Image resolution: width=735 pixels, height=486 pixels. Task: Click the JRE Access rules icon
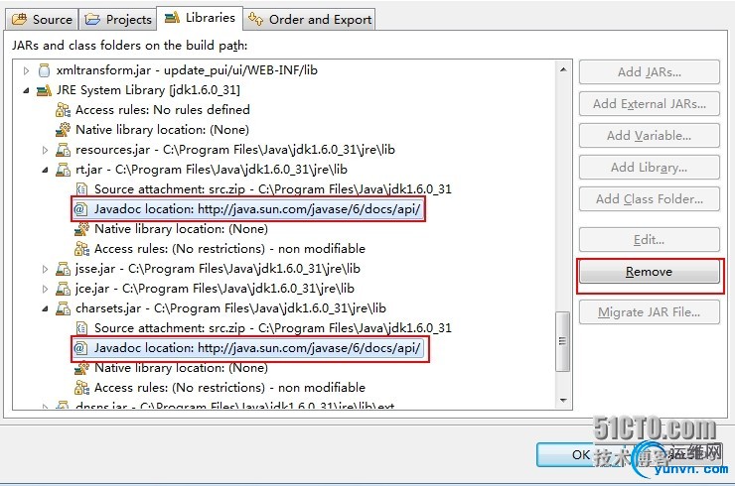coord(63,110)
